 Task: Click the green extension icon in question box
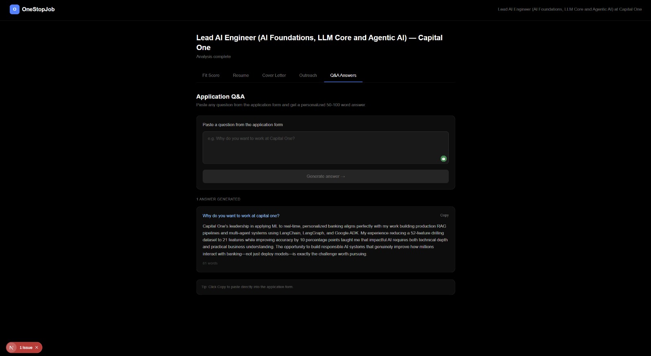[443, 159]
